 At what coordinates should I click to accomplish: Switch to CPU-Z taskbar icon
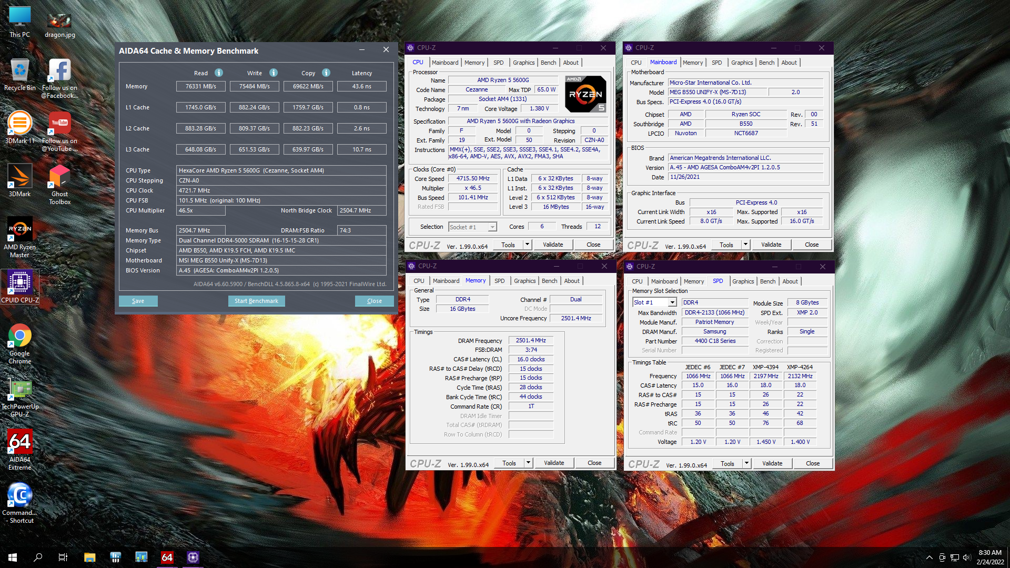(193, 557)
